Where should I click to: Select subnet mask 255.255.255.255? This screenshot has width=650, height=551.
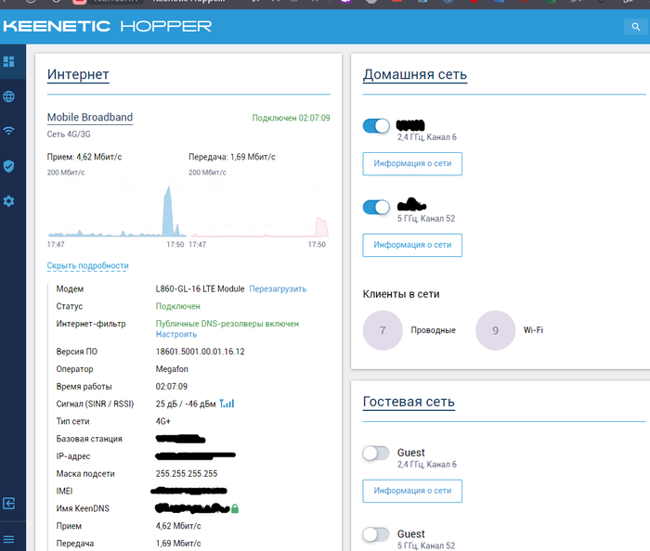[x=187, y=474]
